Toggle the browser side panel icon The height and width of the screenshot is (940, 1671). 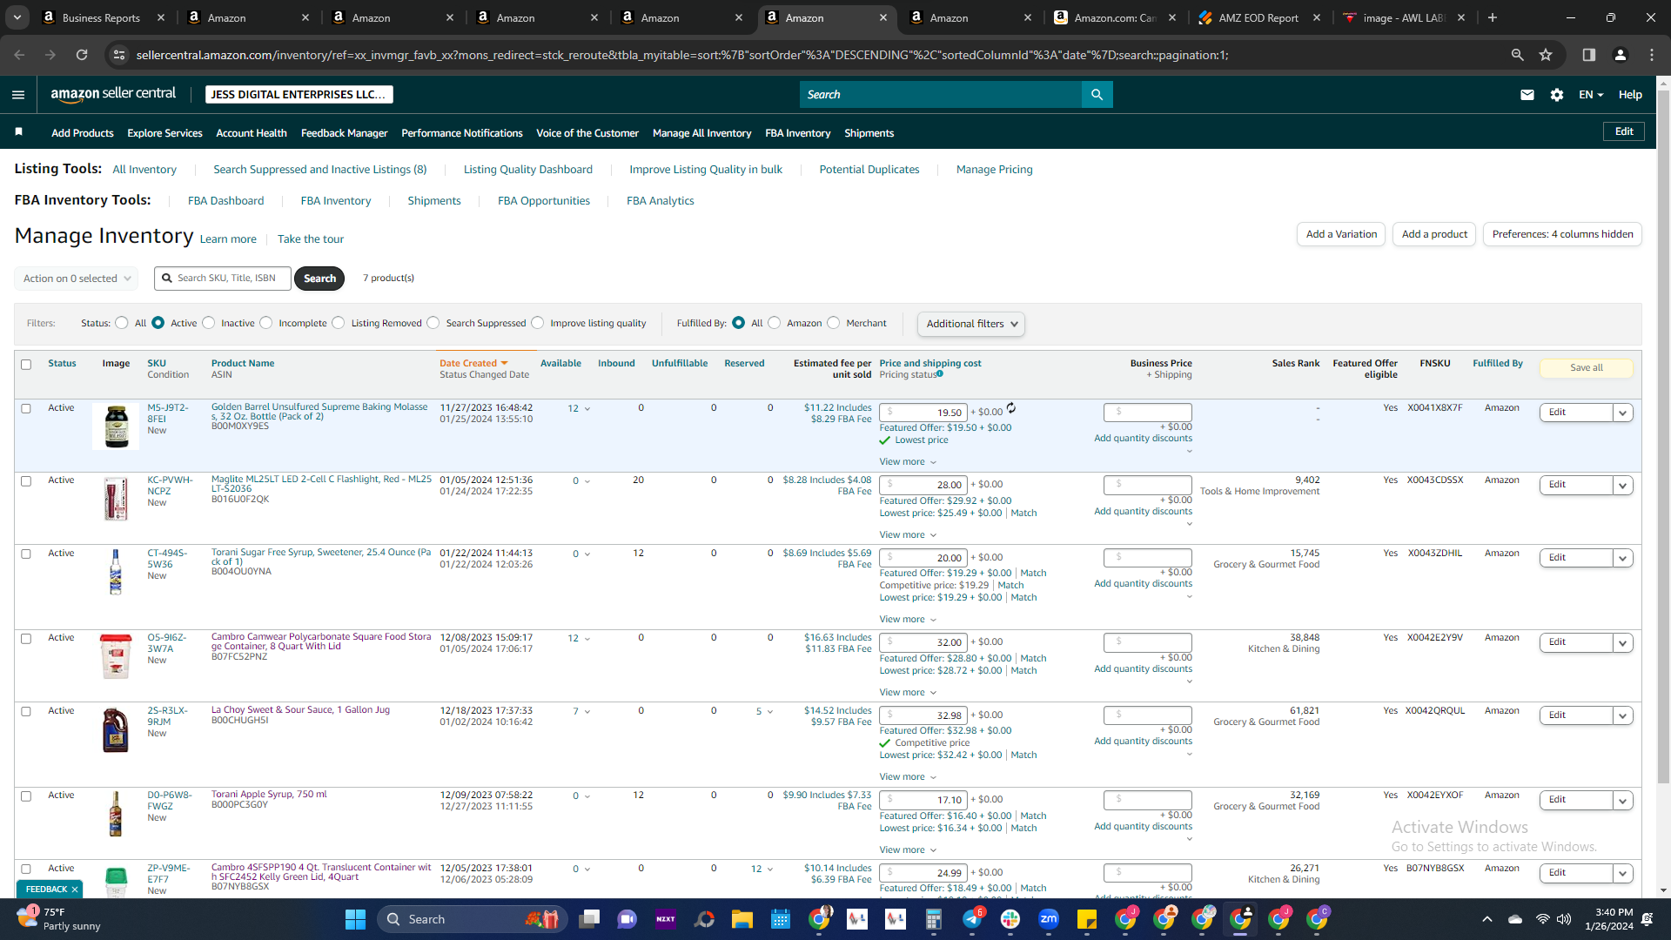point(1589,55)
